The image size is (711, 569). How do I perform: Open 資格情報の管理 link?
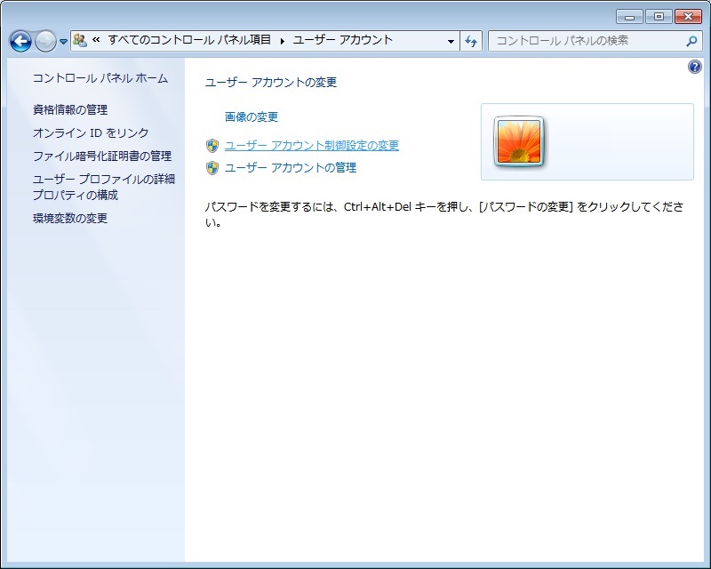tap(70, 109)
